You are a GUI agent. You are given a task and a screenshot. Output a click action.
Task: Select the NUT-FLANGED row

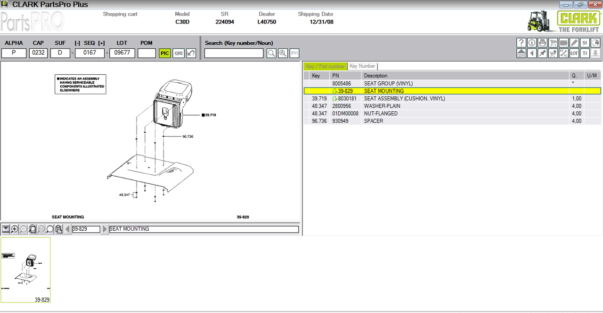[452, 113]
